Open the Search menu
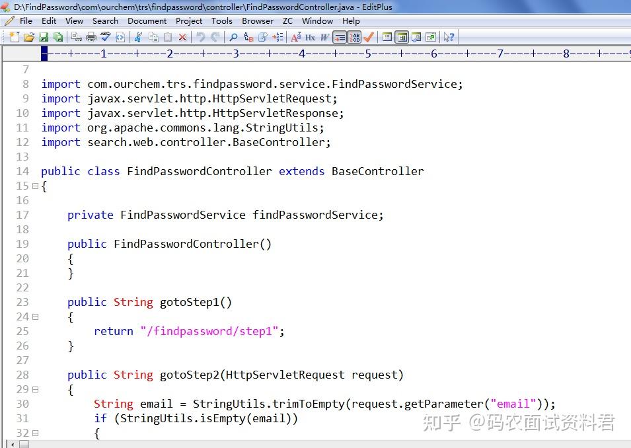This screenshot has width=631, height=448. click(x=105, y=21)
